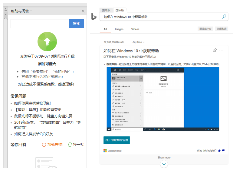
Task: Select the All results tab
Action: coord(105,29)
